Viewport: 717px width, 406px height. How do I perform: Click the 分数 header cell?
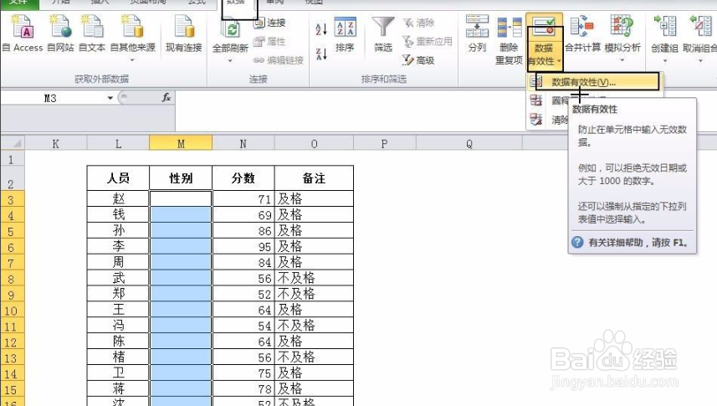click(x=243, y=178)
